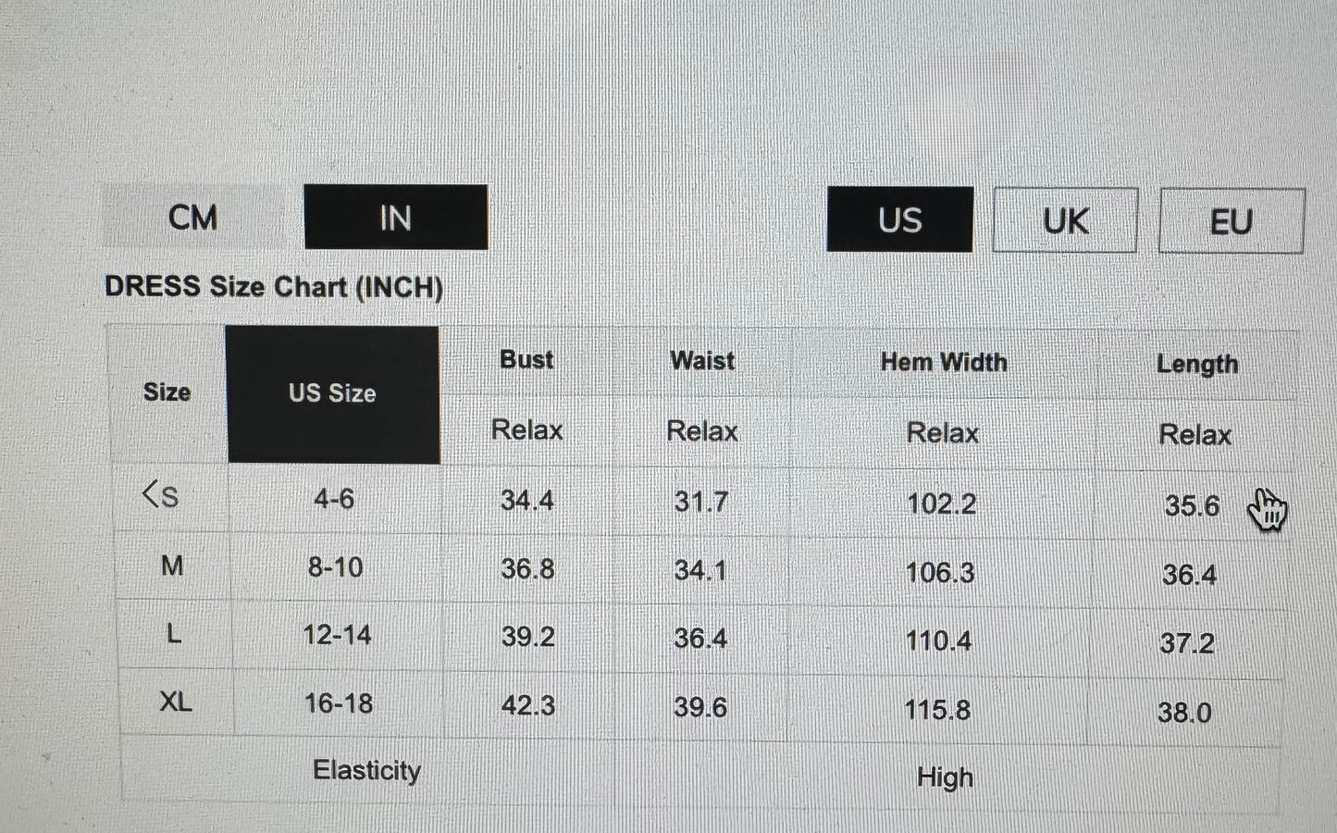This screenshot has height=833, width=1337.
Task: Select the M size row label
Action: tap(172, 566)
